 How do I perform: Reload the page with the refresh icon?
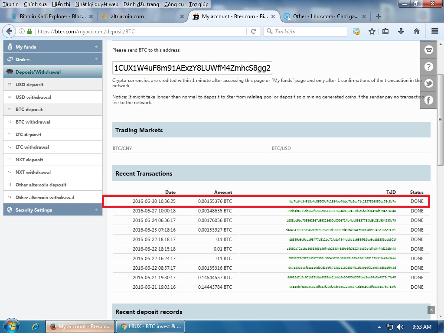click(253, 31)
